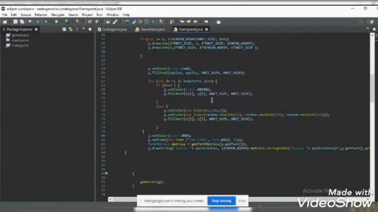This screenshot has width=378, height=212.
Task: Minimize the Package Explorer view
Action: [83, 29]
